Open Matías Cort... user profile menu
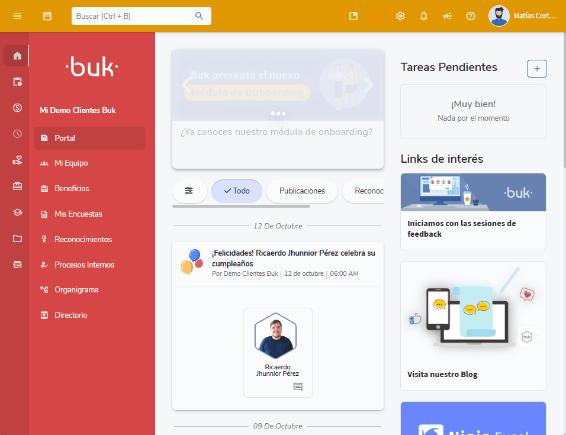The width and height of the screenshot is (566, 435). (523, 16)
